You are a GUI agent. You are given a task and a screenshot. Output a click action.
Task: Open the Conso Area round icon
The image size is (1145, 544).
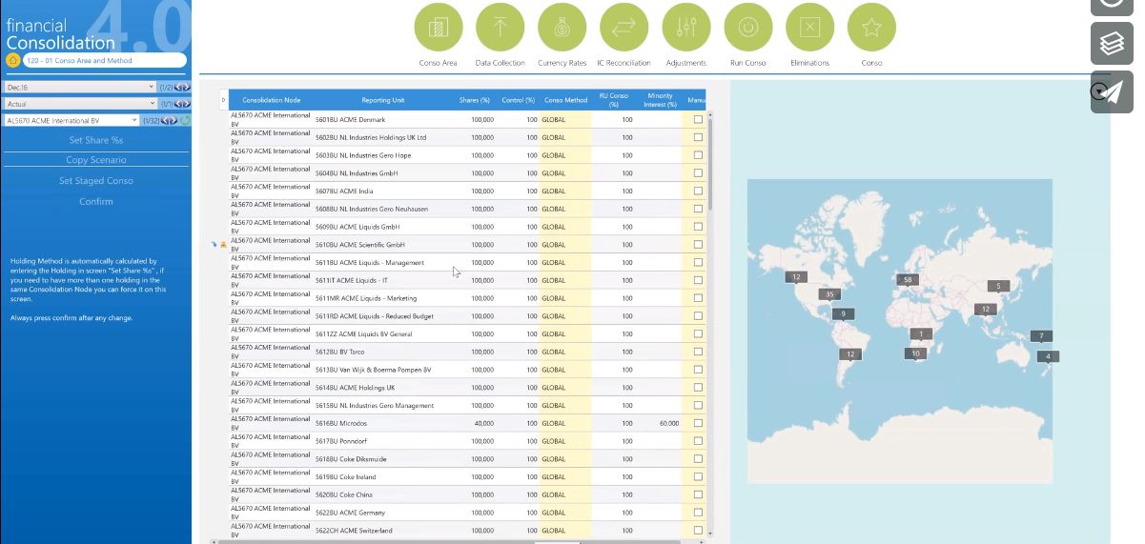pyautogui.click(x=439, y=28)
